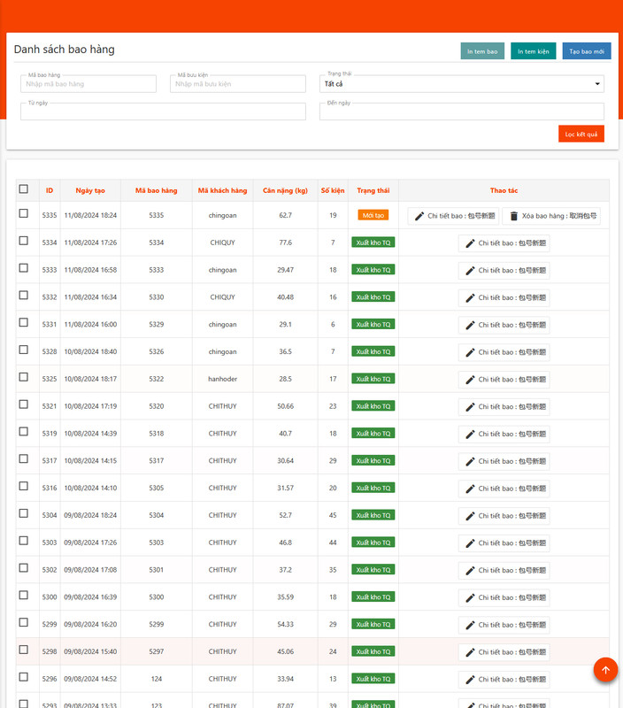Click pencil edit icon in row 5317

(x=470, y=461)
